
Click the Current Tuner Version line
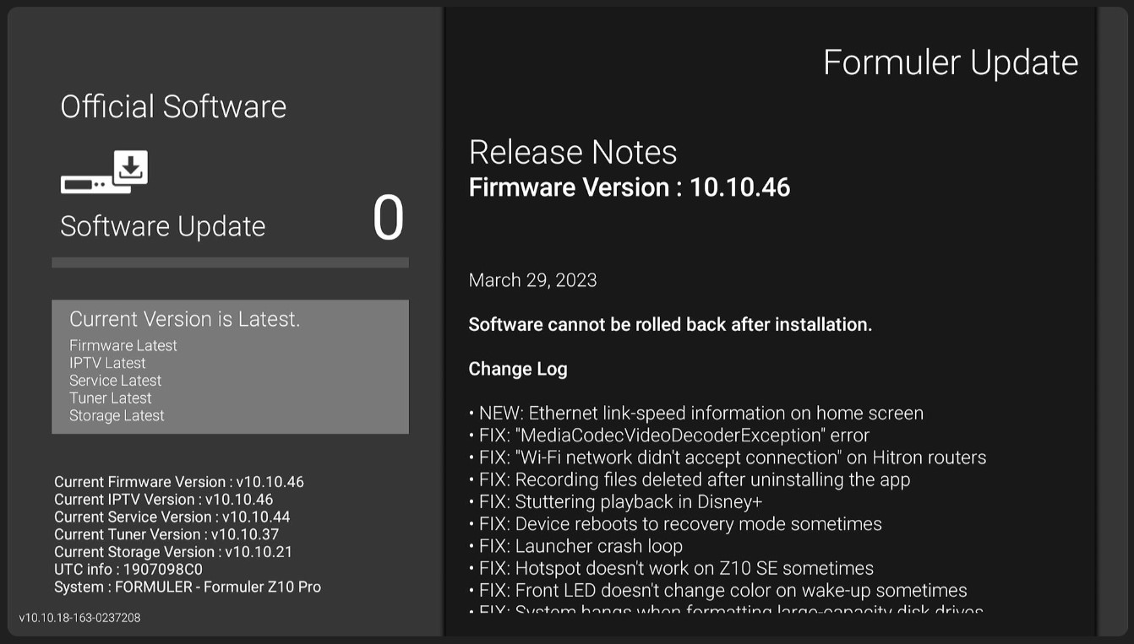tap(166, 534)
